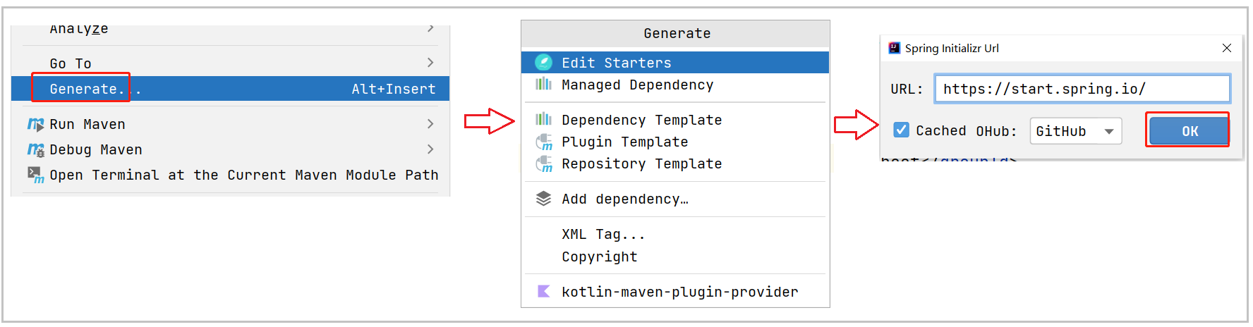Image resolution: width=1253 pixels, height=327 pixels.
Task: Click the Managed Dependency bars icon
Action: (543, 85)
